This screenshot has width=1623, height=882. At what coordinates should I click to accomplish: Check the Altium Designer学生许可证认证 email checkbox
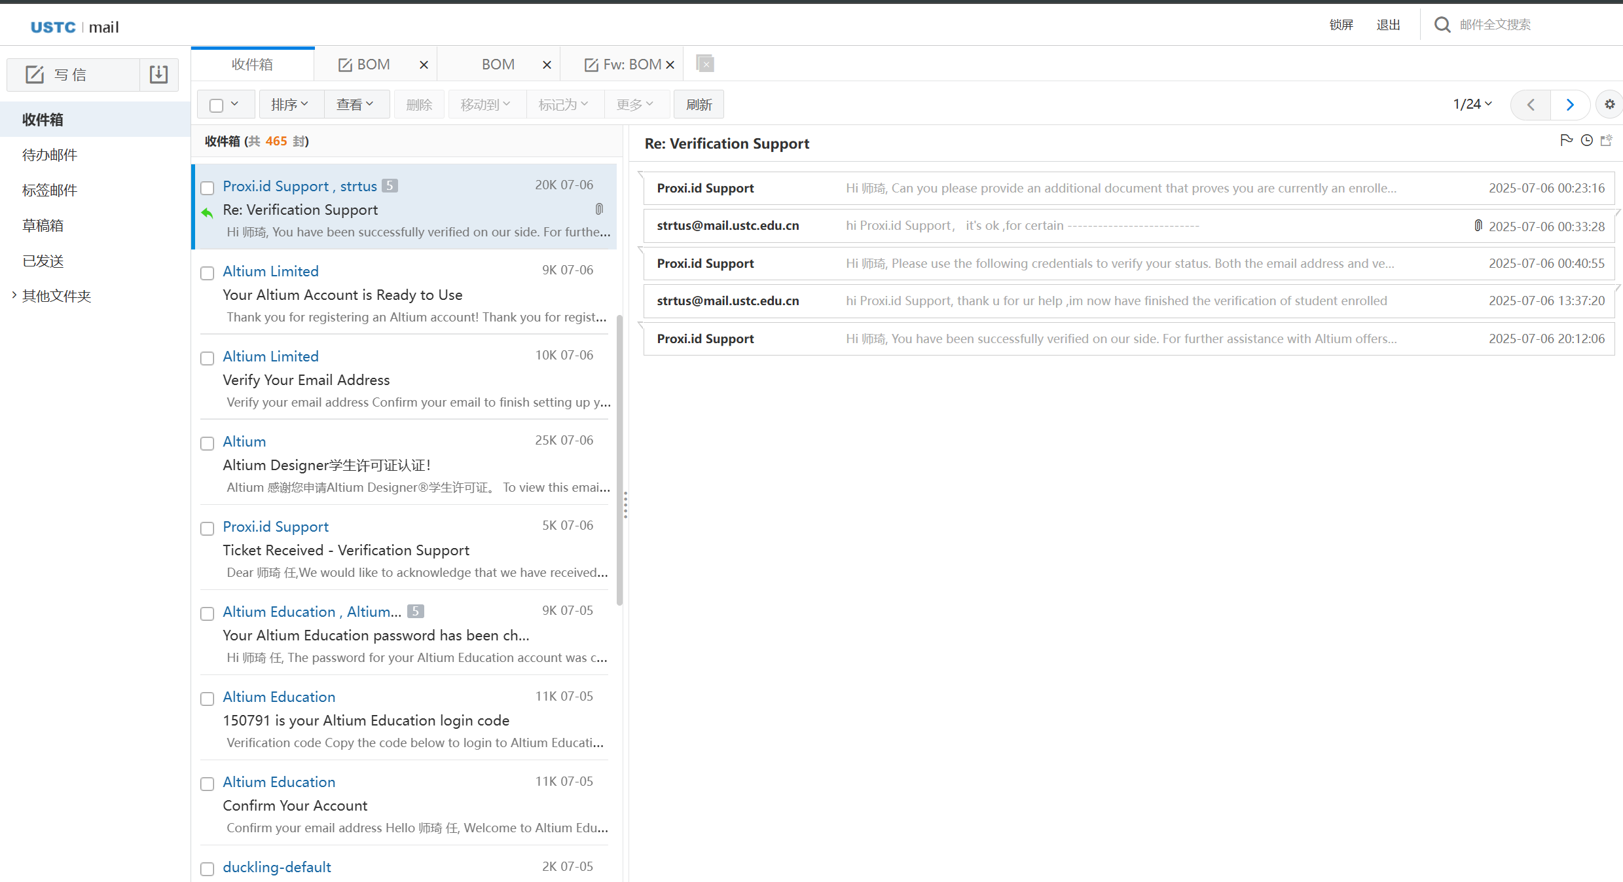tap(207, 443)
